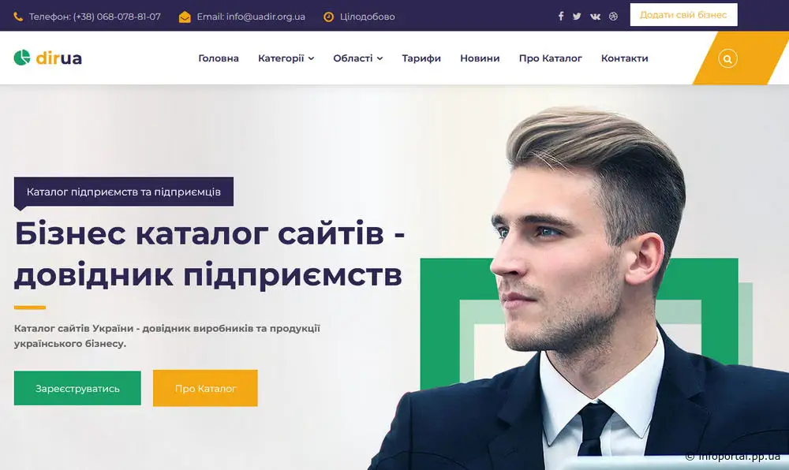789x470 pixels.
Task: Open the Twitter social icon
Action: [x=577, y=16]
